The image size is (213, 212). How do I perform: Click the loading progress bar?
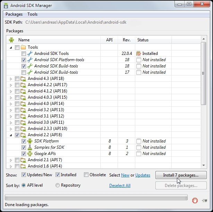96,197
